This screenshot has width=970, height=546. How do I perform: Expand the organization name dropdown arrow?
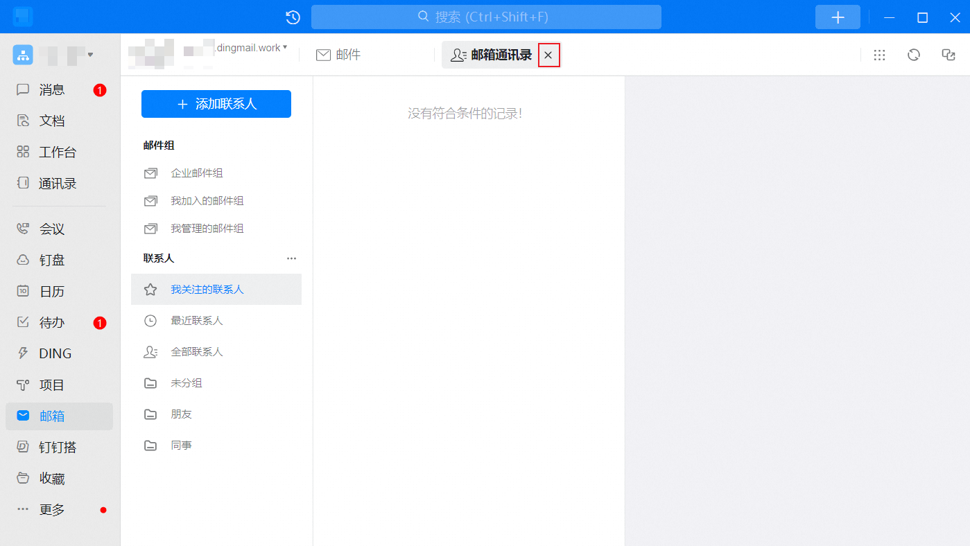(x=90, y=54)
